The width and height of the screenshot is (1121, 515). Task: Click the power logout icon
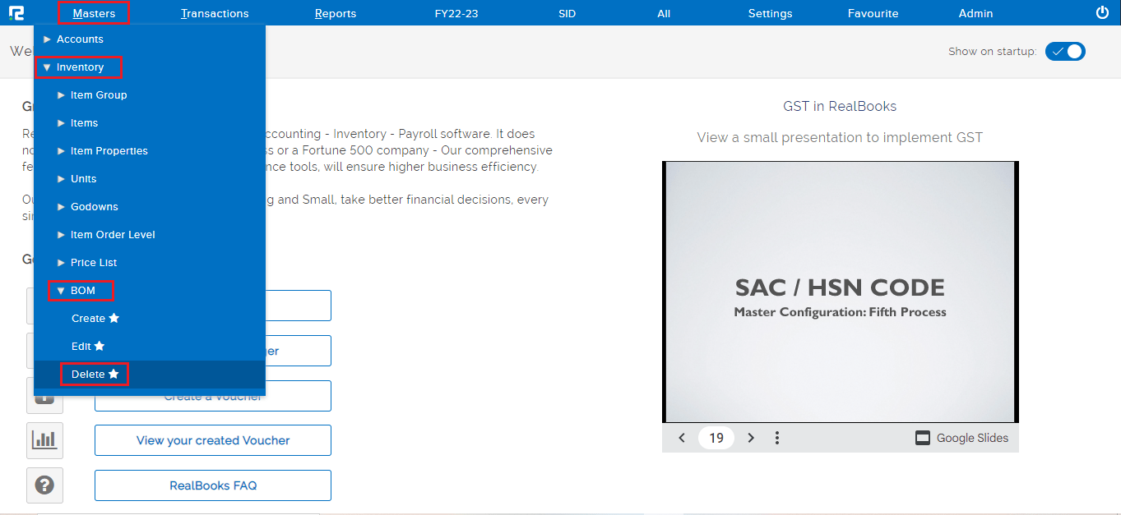point(1102,12)
